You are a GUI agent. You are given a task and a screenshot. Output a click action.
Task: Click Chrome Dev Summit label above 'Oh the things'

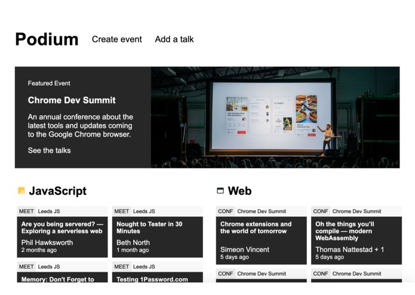356,211
